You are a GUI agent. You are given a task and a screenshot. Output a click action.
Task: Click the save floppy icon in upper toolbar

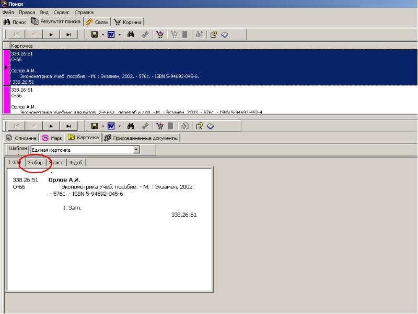point(95,35)
